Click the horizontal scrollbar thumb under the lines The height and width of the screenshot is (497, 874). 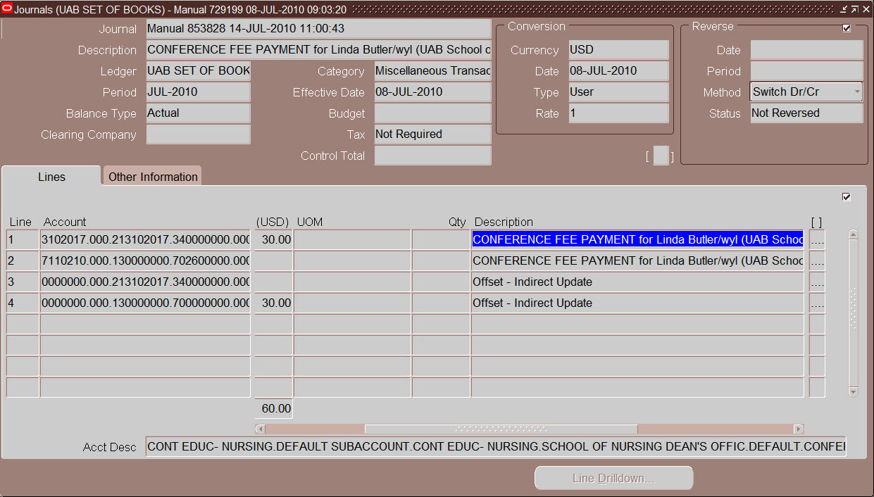[x=501, y=429]
